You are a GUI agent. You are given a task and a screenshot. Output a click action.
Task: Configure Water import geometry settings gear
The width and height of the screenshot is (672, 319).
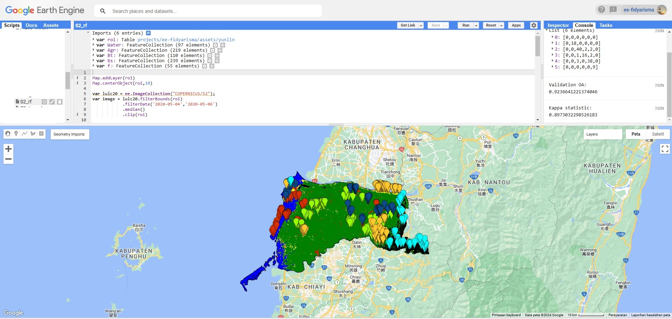click(215, 45)
